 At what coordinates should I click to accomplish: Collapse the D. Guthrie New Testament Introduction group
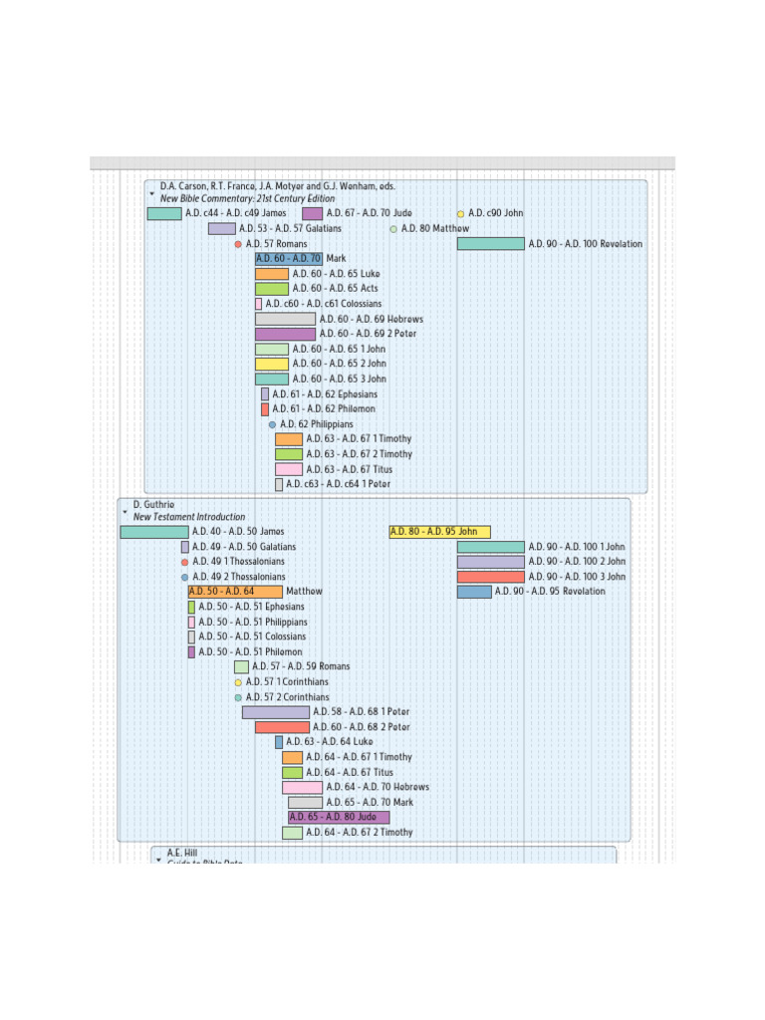point(125,512)
